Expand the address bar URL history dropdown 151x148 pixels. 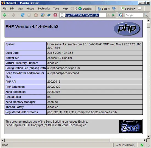click(108, 15)
